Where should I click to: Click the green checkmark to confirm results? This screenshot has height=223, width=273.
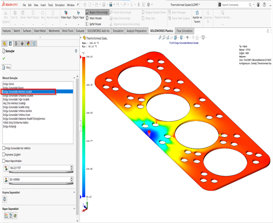4,58
